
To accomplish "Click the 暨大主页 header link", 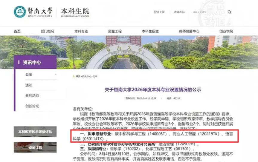I will 159,12.
